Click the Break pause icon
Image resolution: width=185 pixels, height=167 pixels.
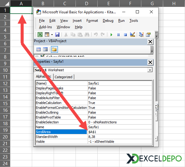[118, 35]
